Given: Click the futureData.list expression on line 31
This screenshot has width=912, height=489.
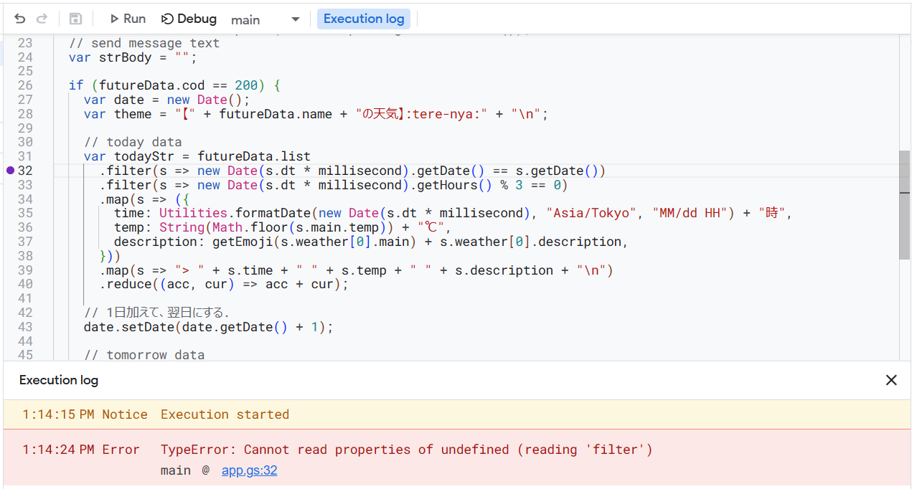Looking at the screenshot, I should click(x=254, y=156).
